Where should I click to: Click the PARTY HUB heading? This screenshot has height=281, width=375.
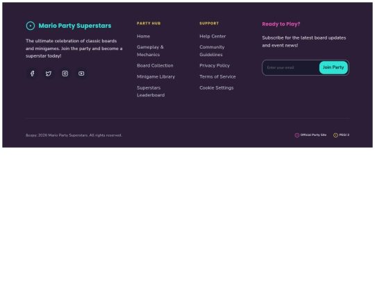pos(149,24)
